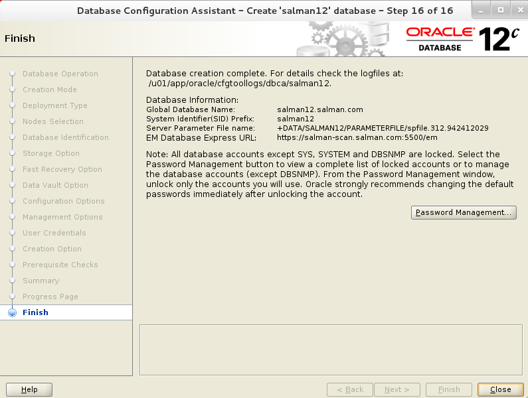528x398 pixels.
Task: Click the global database name salman12.salman.com
Action: [320, 109]
